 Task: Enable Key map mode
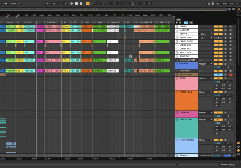[217, 3]
